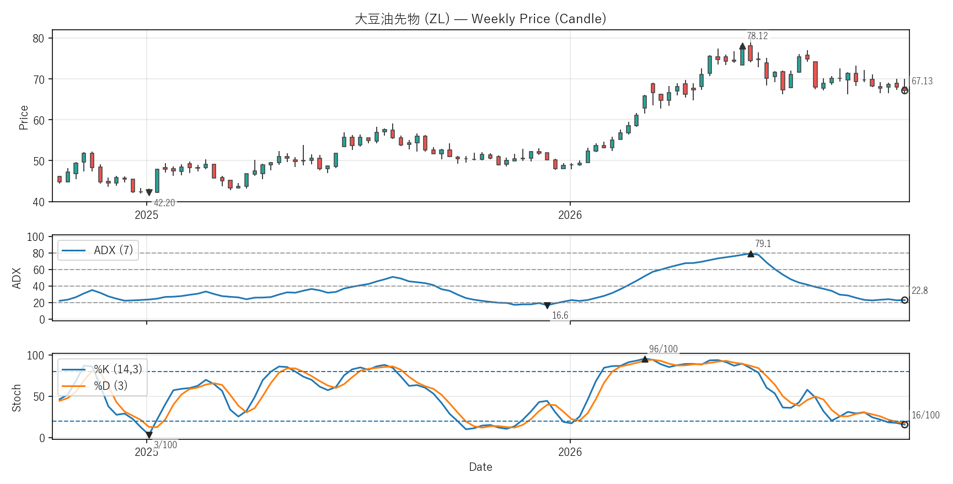Click the up-triangle marker at the price high
Viewport: 953px width, 484px height.
742,46
